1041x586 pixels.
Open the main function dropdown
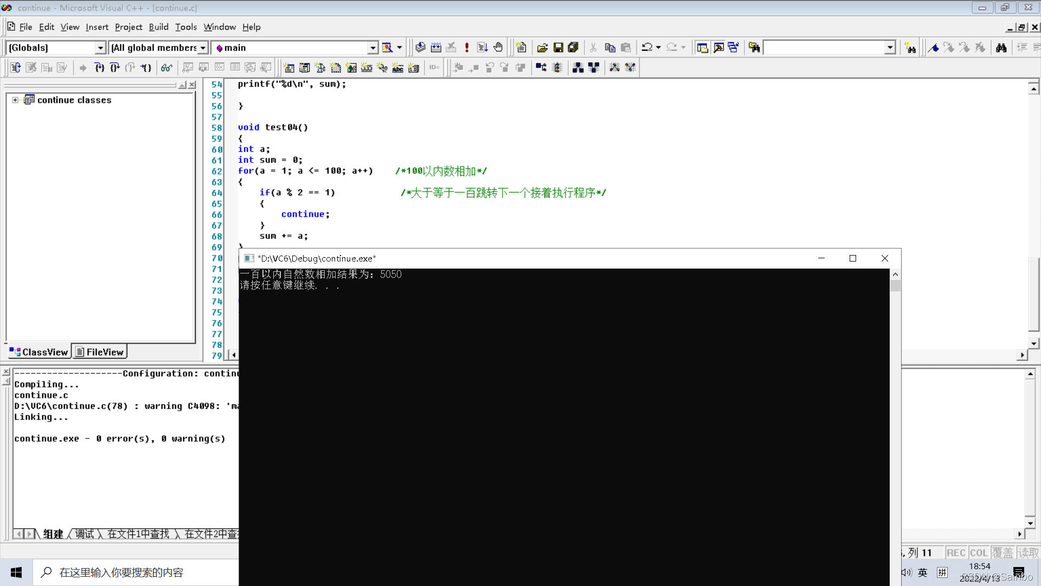[372, 48]
